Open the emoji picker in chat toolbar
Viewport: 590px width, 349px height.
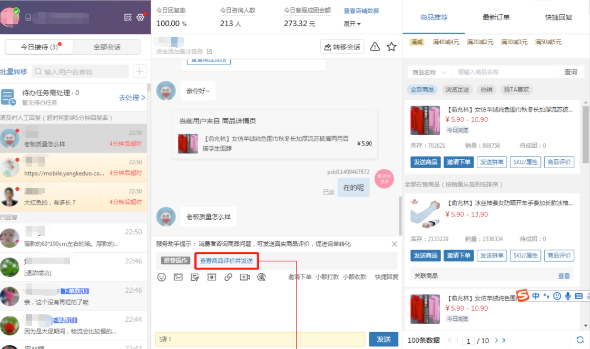coord(161,277)
